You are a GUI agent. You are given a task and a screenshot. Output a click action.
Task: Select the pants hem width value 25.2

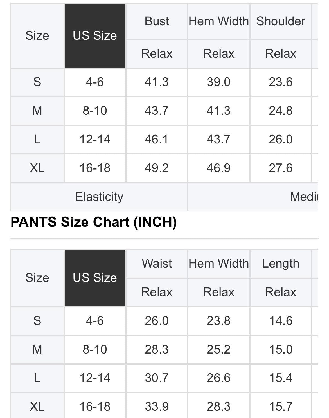point(218,350)
